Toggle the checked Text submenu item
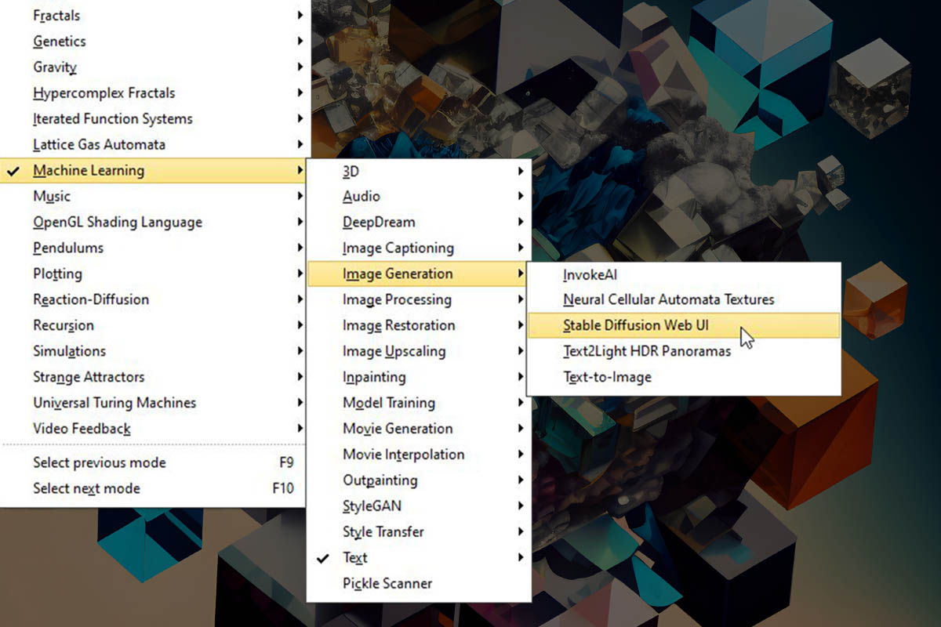This screenshot has width=941, height=627. point(355,557)
